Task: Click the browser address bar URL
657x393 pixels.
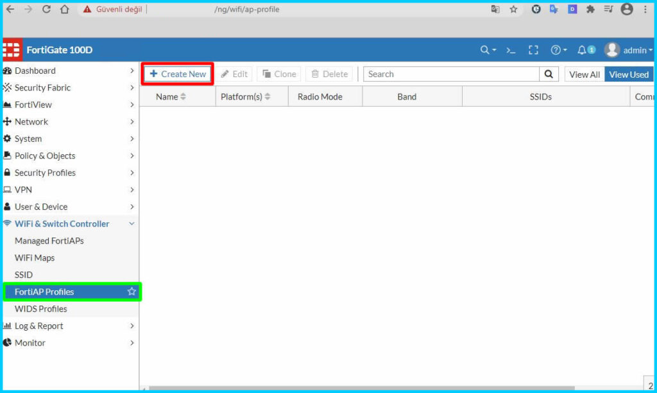Action: click(x=247, y=9)
